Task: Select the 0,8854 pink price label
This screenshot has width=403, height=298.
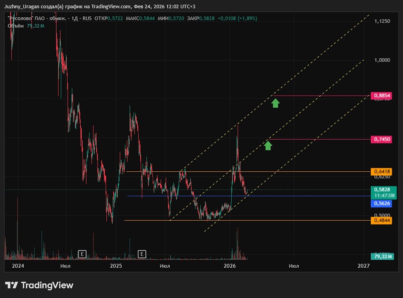Action: 381,96
